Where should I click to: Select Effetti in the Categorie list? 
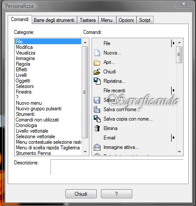(x=21, y=70)
